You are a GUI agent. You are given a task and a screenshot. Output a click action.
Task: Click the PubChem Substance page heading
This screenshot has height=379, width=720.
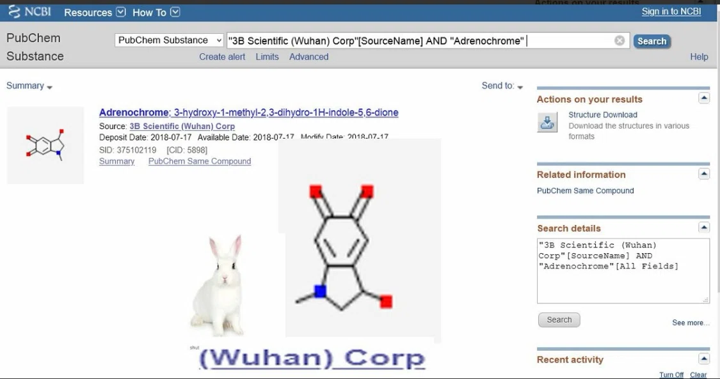point(35,47)
